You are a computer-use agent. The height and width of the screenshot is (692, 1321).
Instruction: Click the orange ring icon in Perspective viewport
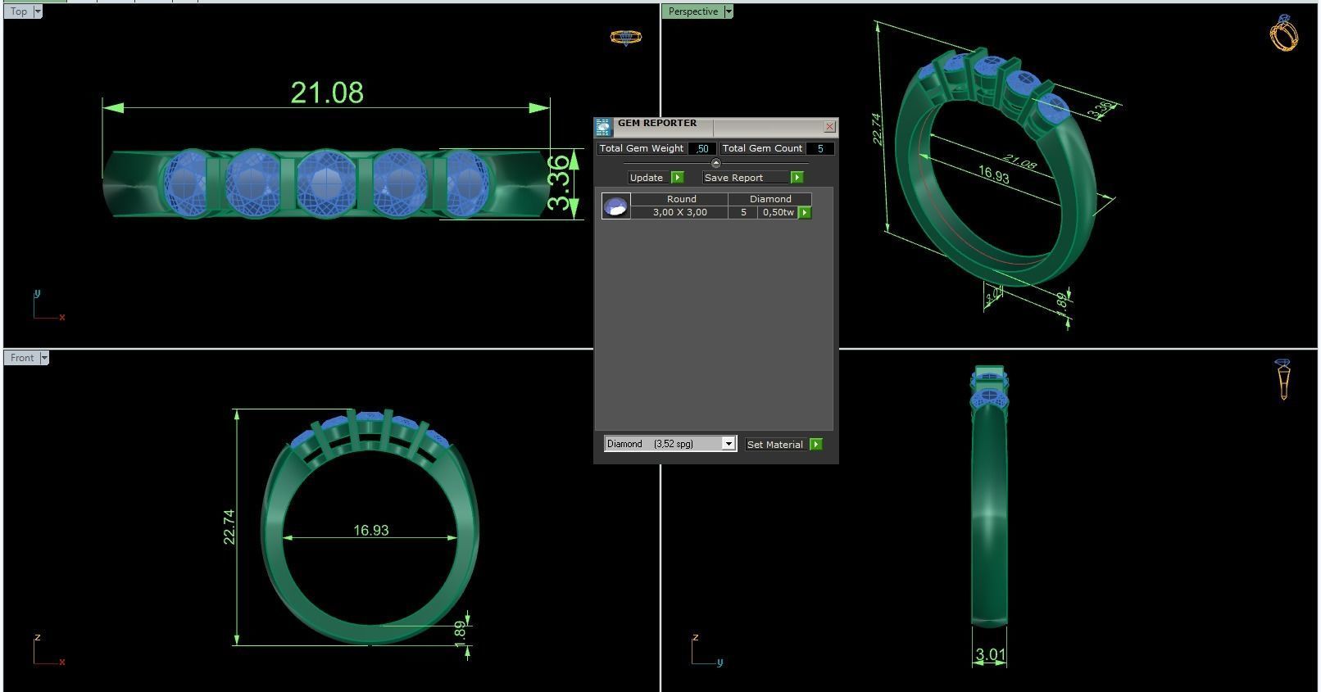pos(1284,33)
